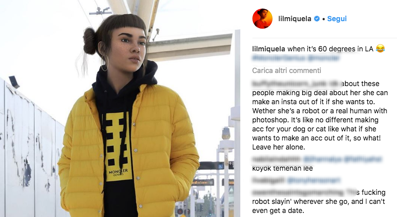Open first commenter's blurred username
The width and height of the screenshot is (401, 217).
tap(291, 84)
